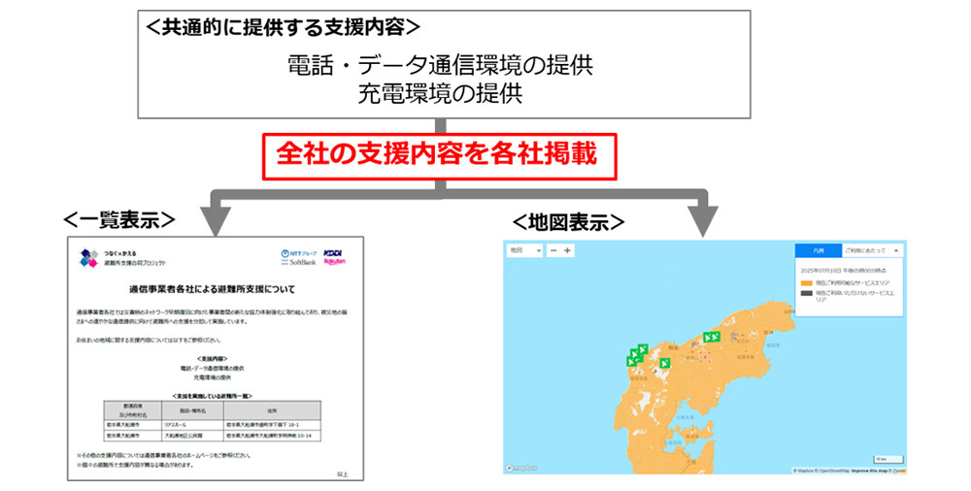971x491 pixels.
Task: Click the rightmost green shelter marker pair
Action: [711, 337]
